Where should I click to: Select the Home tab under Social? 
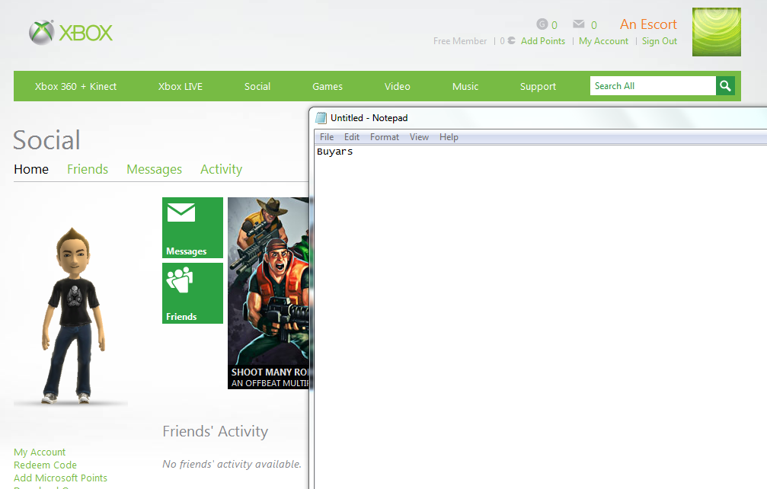pyautogui.click(x=31, y=169)
